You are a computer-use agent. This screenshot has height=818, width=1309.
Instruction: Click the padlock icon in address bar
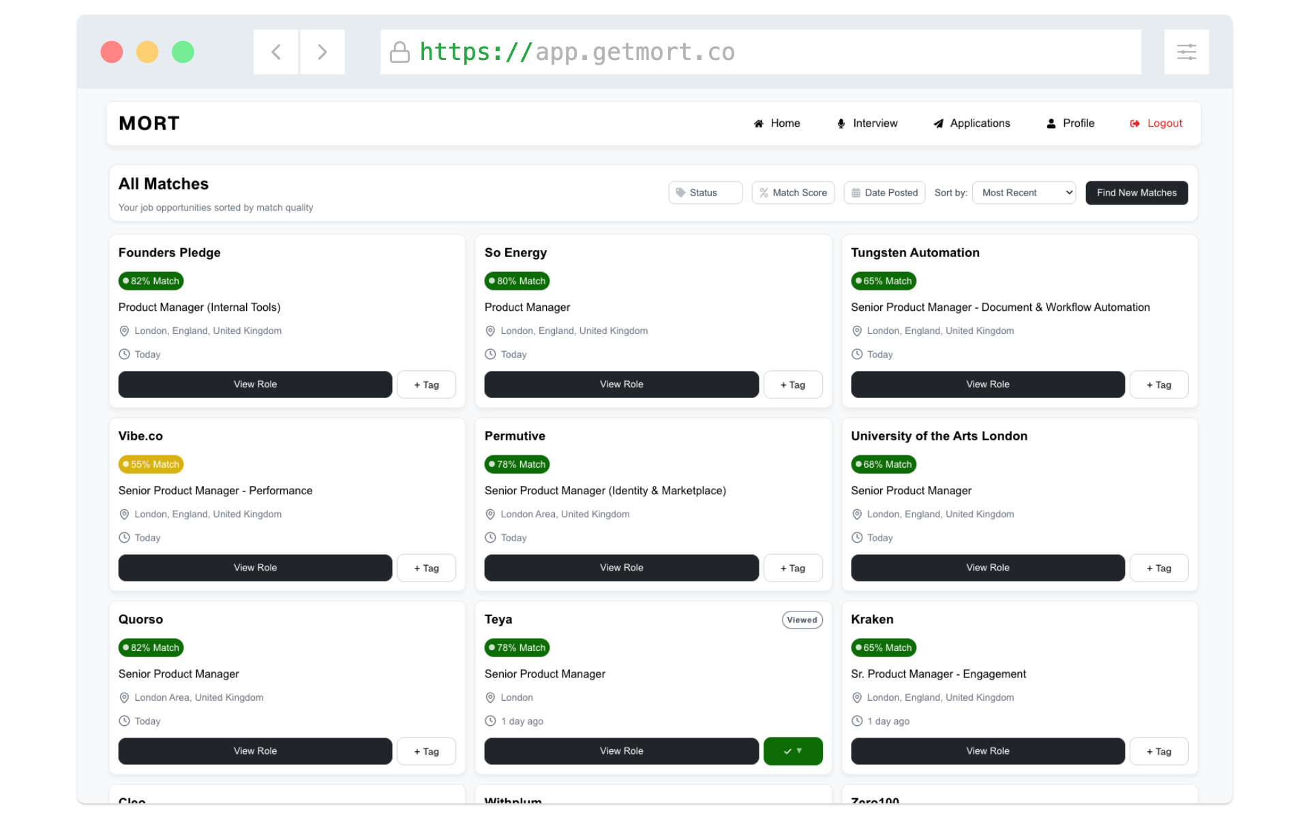point(400,52)
